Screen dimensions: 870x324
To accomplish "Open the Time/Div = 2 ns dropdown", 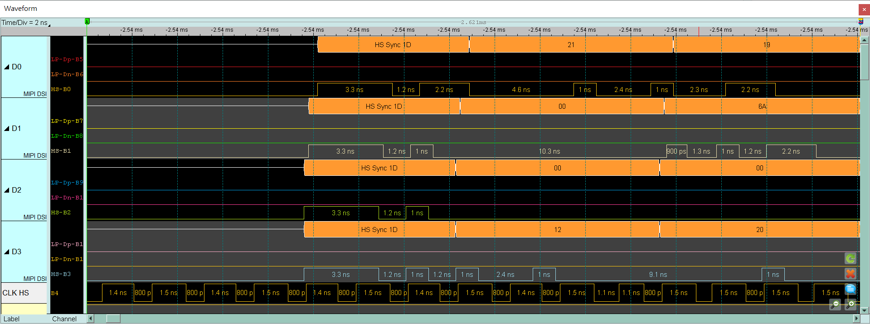I will (x=26, y=22).
